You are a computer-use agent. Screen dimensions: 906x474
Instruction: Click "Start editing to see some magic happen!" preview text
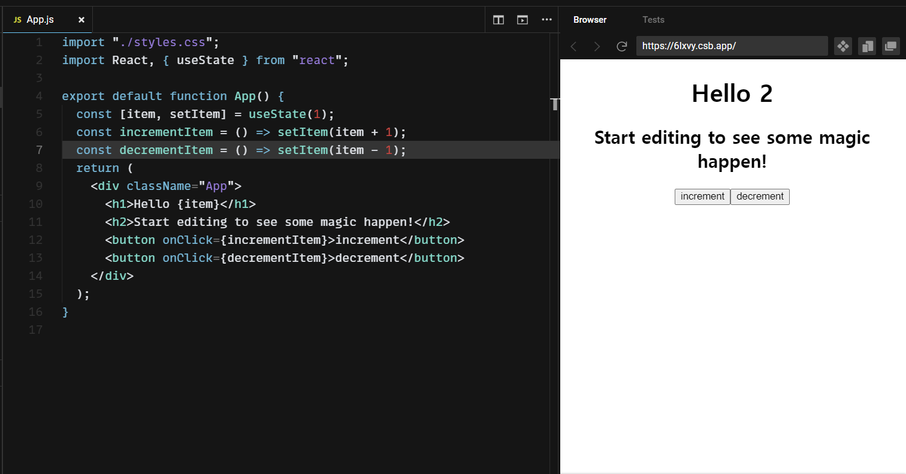point(732,149)
